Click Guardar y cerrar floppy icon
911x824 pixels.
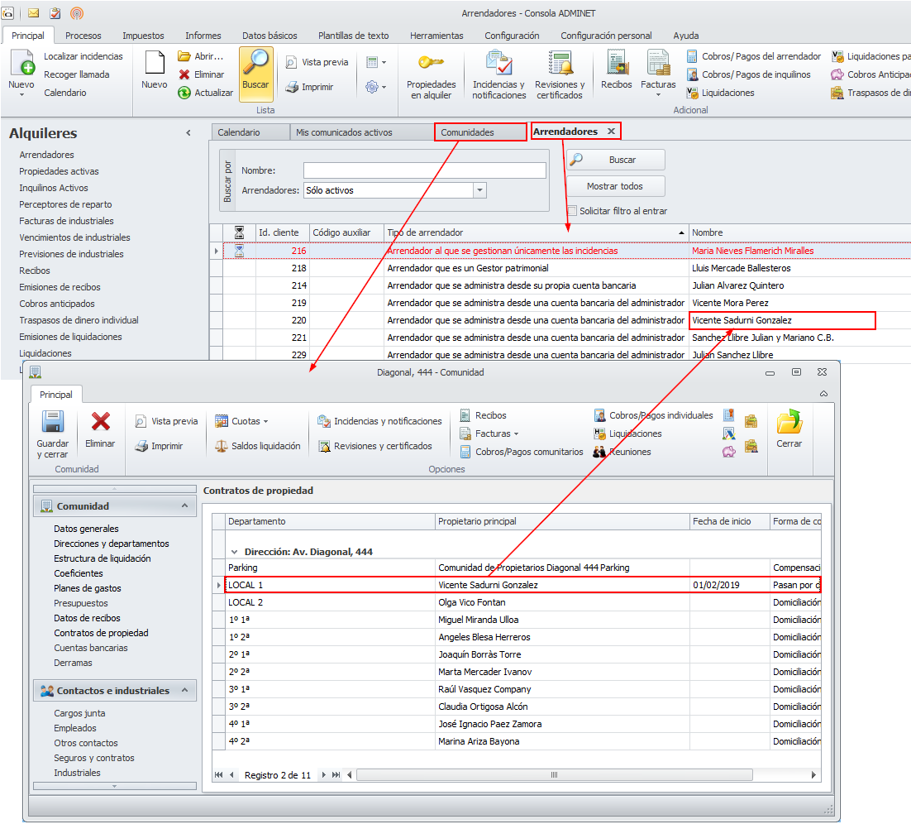coord(52,422)
